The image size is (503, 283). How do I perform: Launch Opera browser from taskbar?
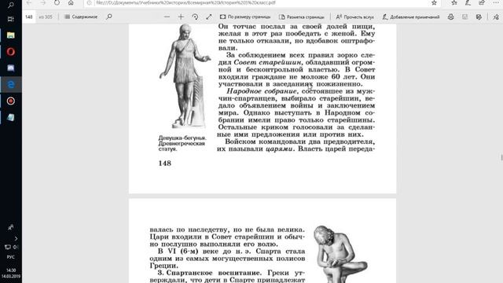coord(10,52)
